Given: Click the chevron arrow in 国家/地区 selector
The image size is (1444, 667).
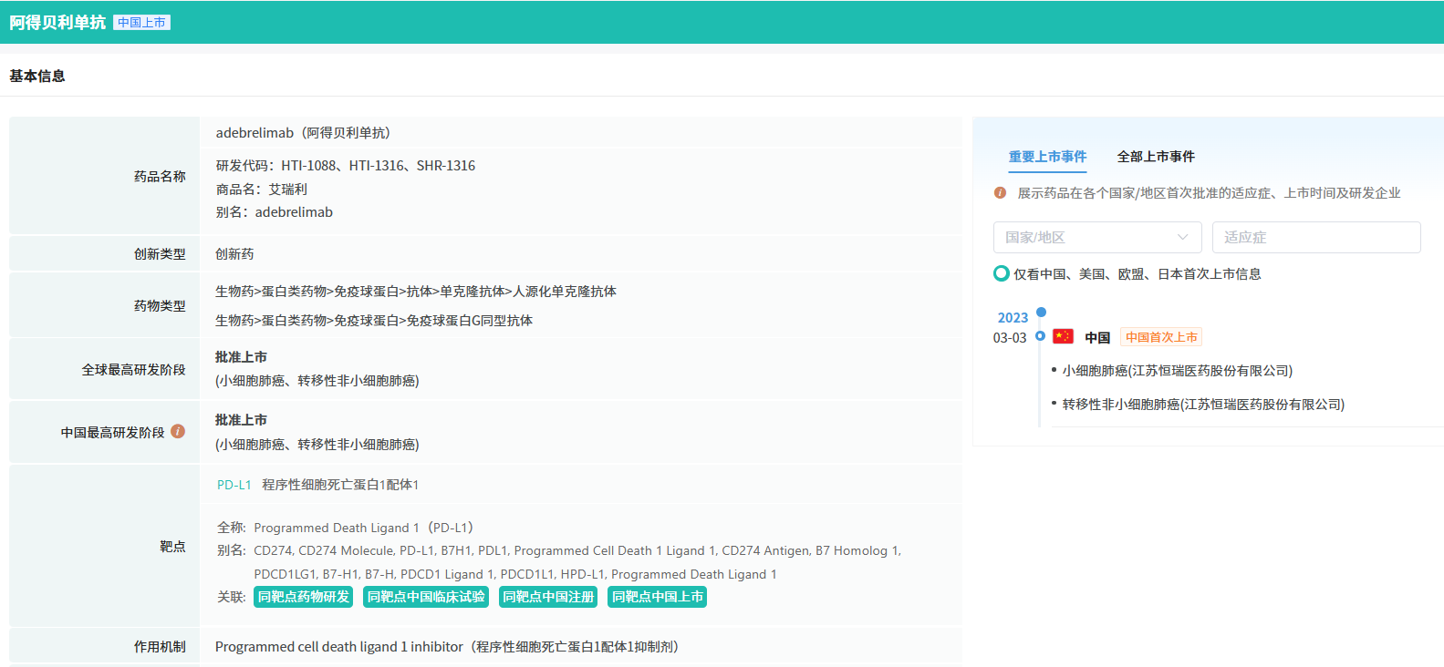Looking at the screenshot, I should 1182,237.
